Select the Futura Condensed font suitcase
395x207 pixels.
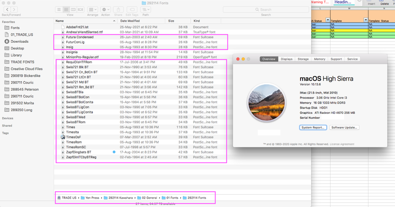(x=79, y=37)
